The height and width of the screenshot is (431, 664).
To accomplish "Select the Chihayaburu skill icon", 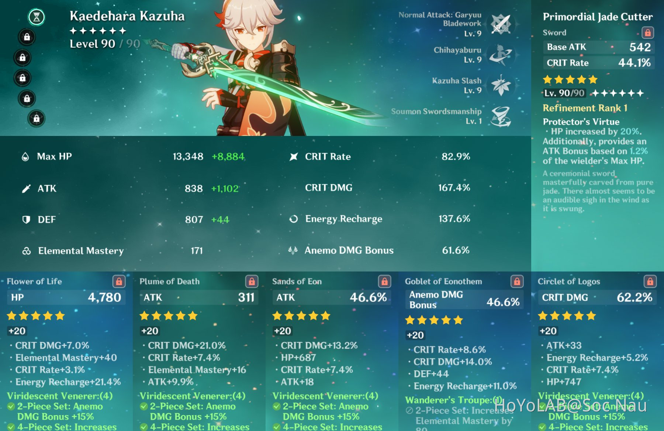I will pos(501,55).
